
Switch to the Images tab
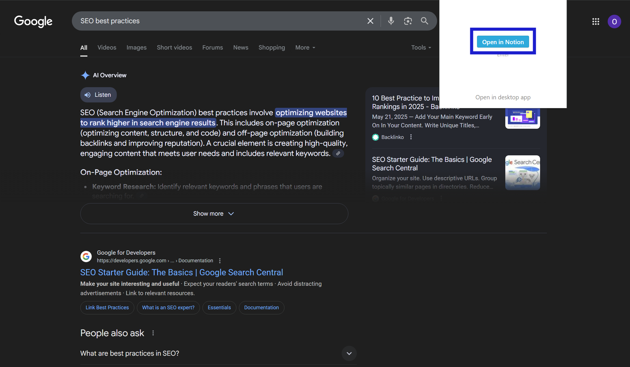tap(136, 47)
